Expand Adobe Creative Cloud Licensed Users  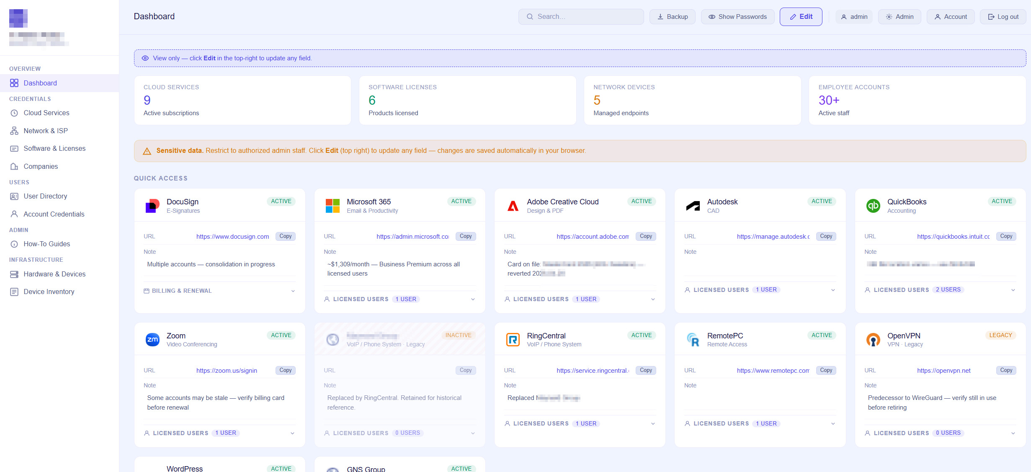(580, 299)
